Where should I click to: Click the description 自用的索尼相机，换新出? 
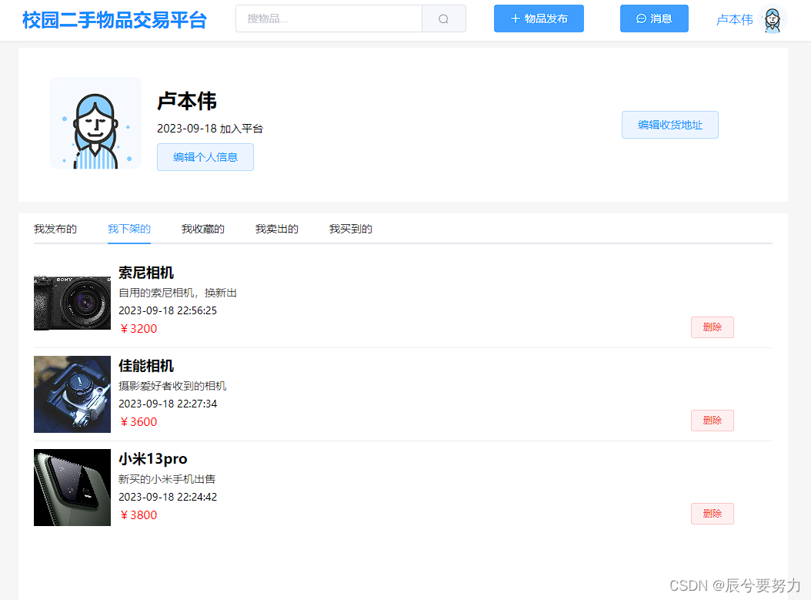(x=178, y=293)
